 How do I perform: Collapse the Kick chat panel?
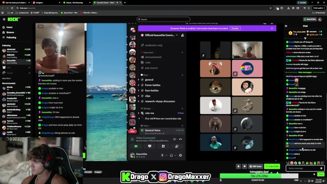click(x=286, y=26)
